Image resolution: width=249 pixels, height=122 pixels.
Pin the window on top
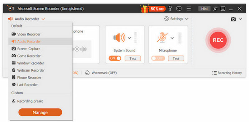(215, 9)
